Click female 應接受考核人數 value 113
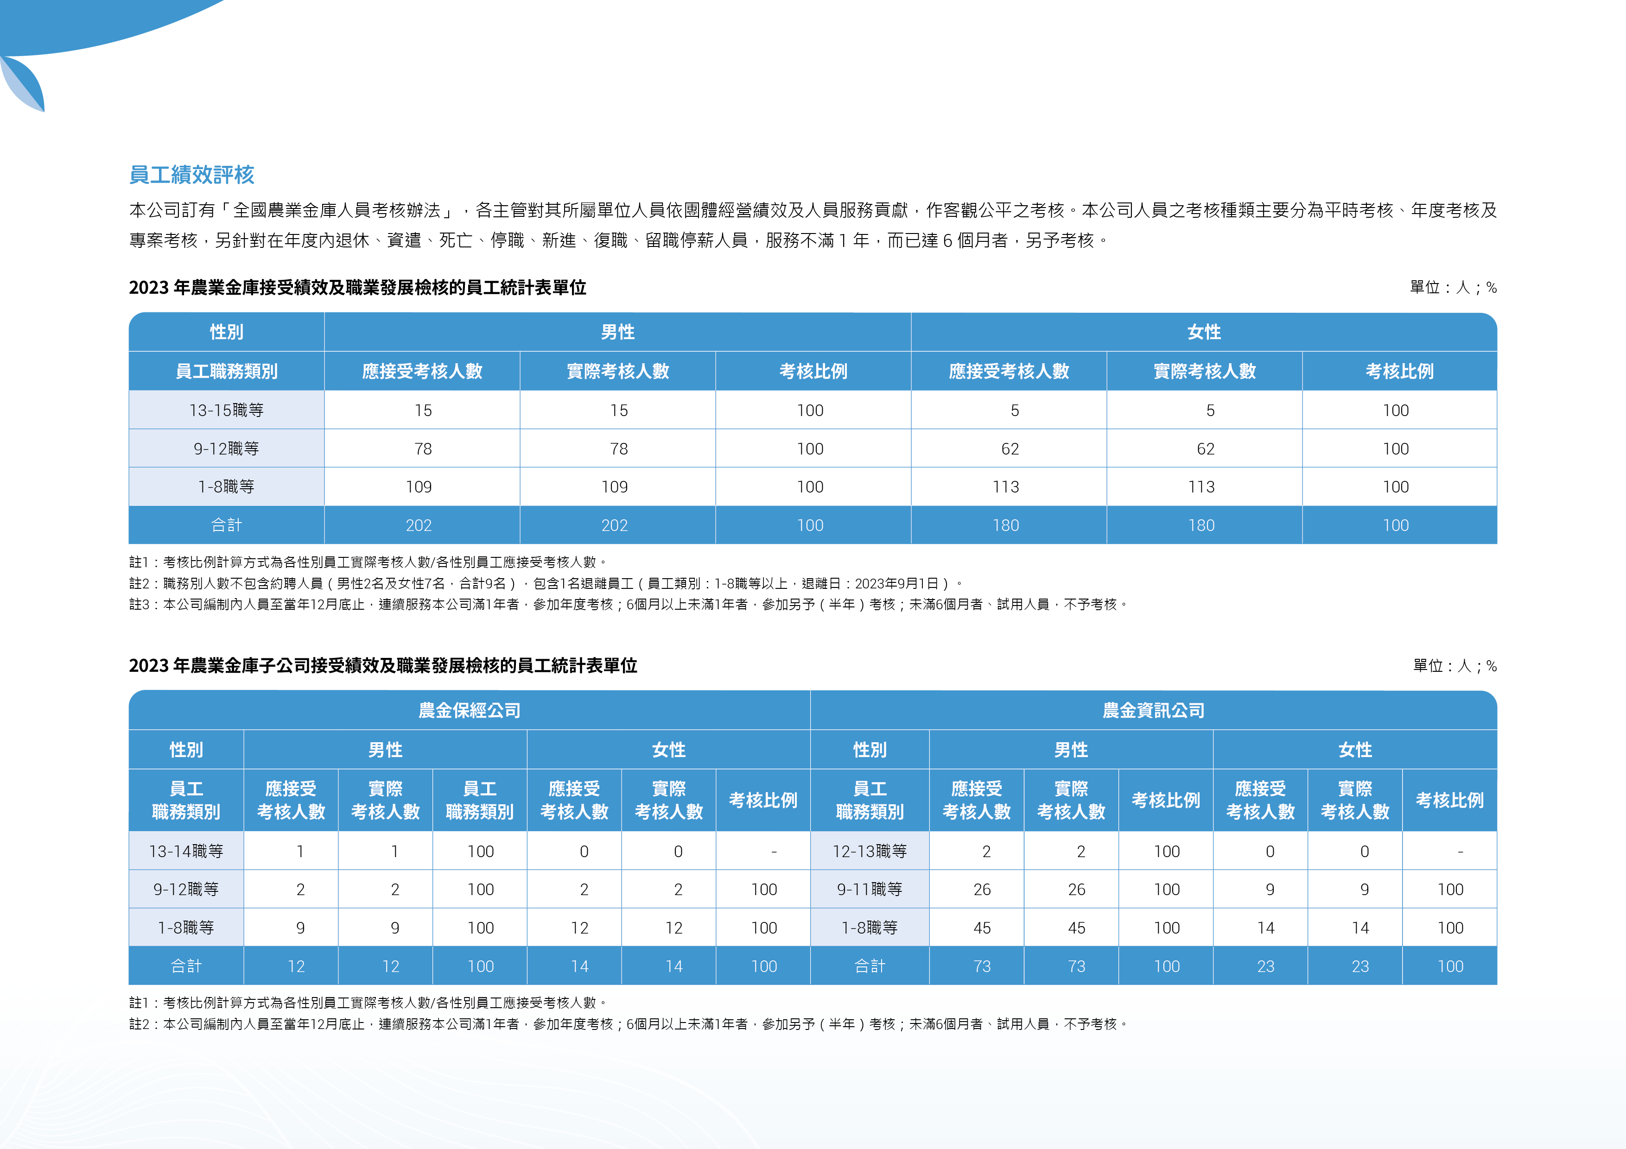The image size is (1626, 1149). tap(1006, 487)
